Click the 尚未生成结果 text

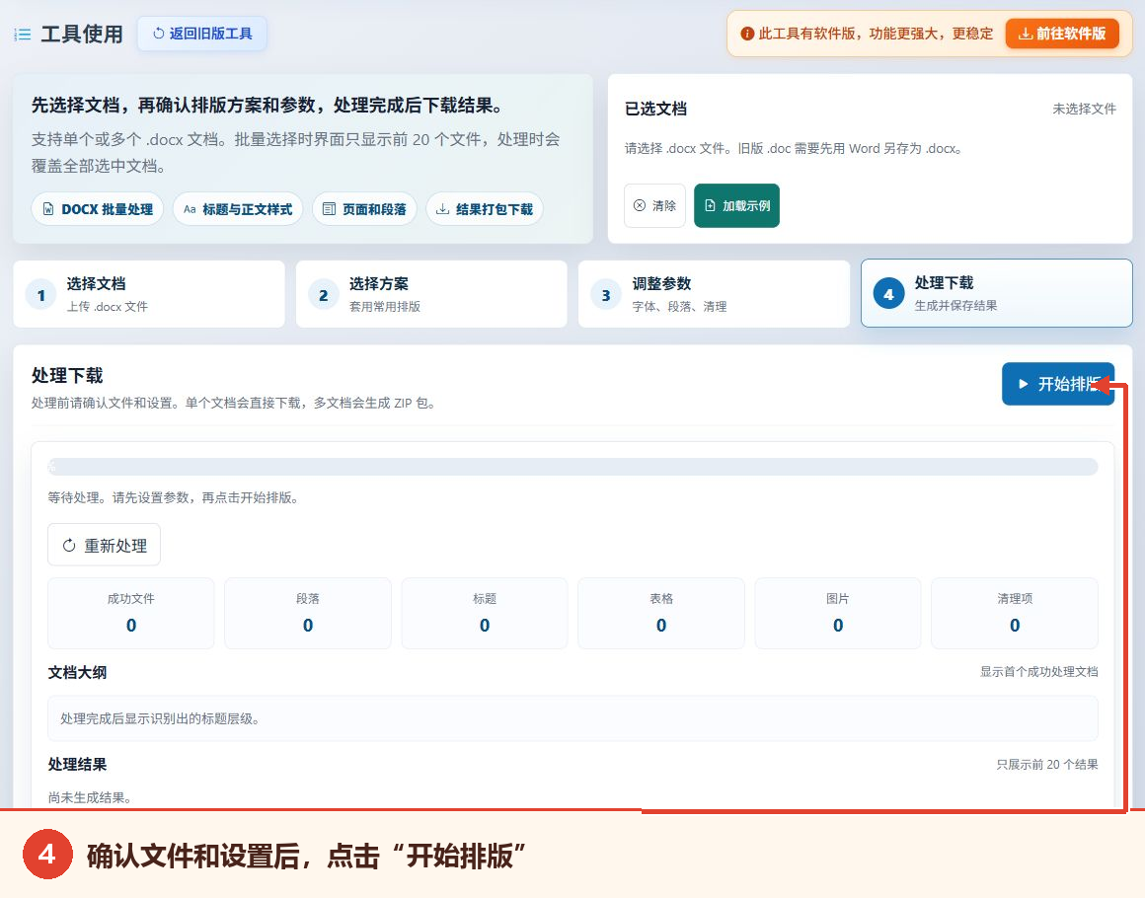90,797
